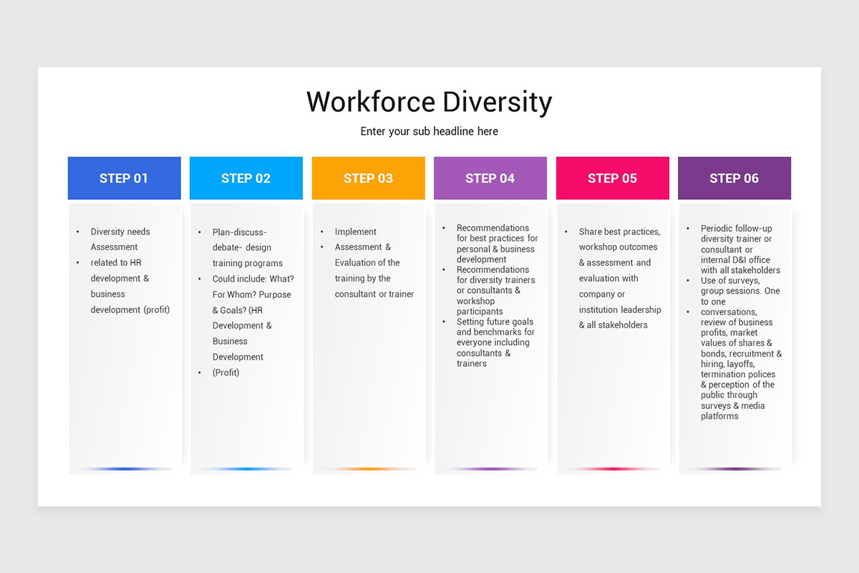Image resolution: width=859 pixels, height=573 pixels.
Task: Select the STEP 06 header banner
Action: (x=734, y=178)
